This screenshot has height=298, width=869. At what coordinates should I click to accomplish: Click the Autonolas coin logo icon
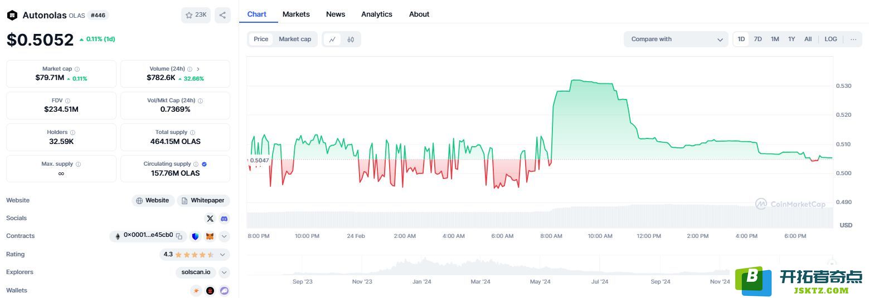[12, 16]
